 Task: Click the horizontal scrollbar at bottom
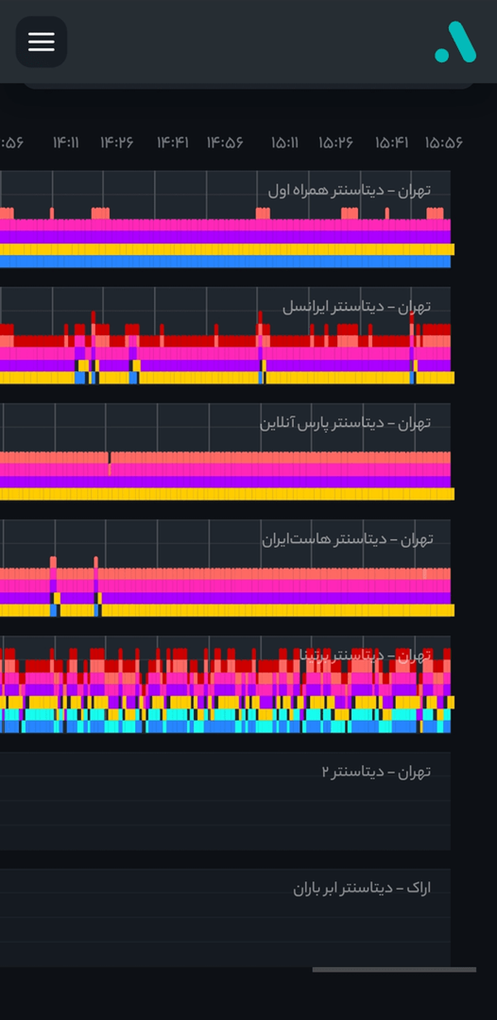click(x=394, y=969)
